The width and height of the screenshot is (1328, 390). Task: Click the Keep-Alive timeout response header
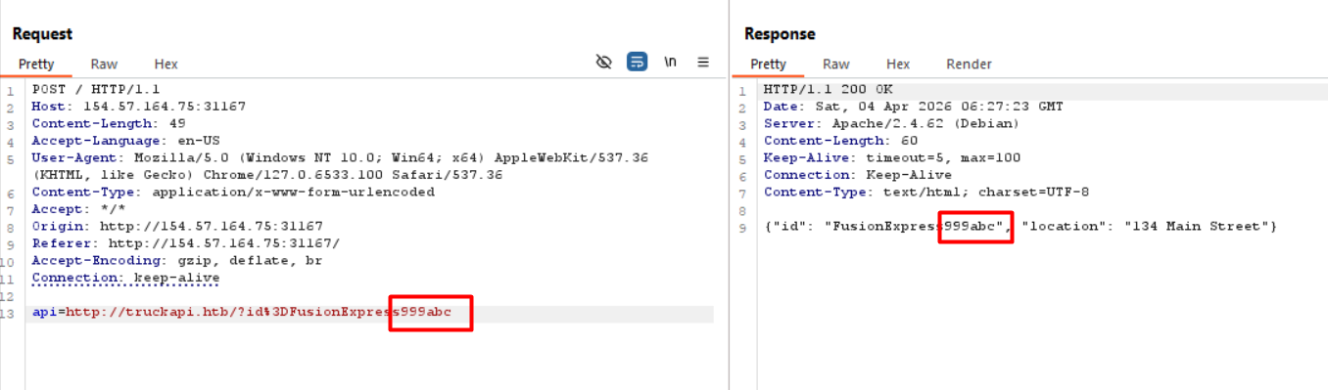point(891,157)
